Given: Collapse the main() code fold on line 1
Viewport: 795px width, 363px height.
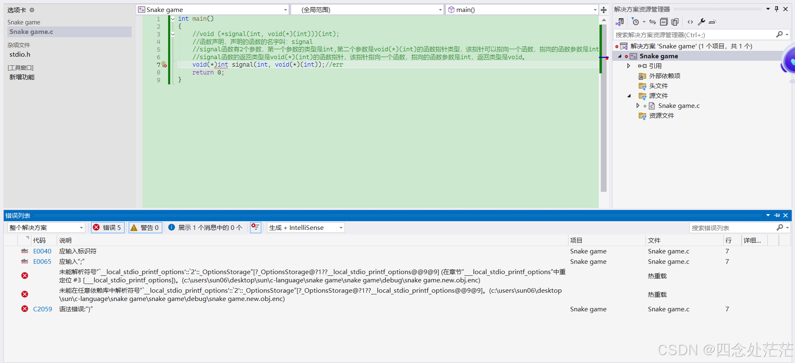Looking at the screenshot, I should [173, 19].
